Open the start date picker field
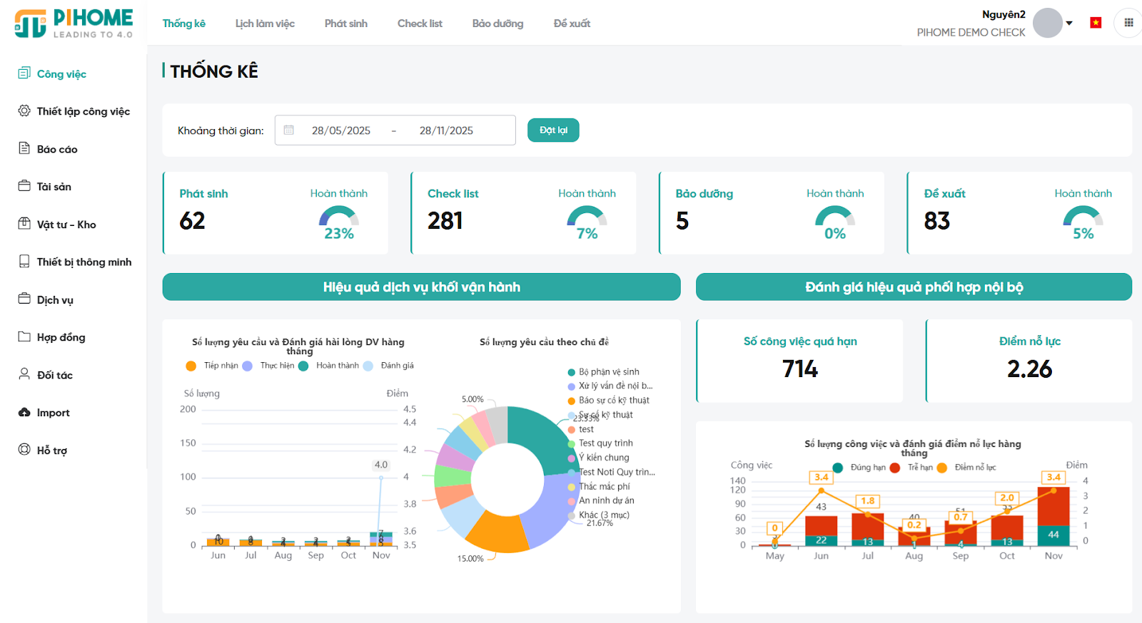 340,130
